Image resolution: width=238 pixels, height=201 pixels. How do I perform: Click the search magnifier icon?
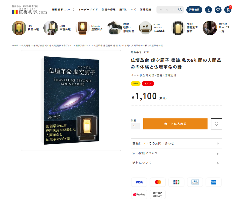click(x=180, y=10)
